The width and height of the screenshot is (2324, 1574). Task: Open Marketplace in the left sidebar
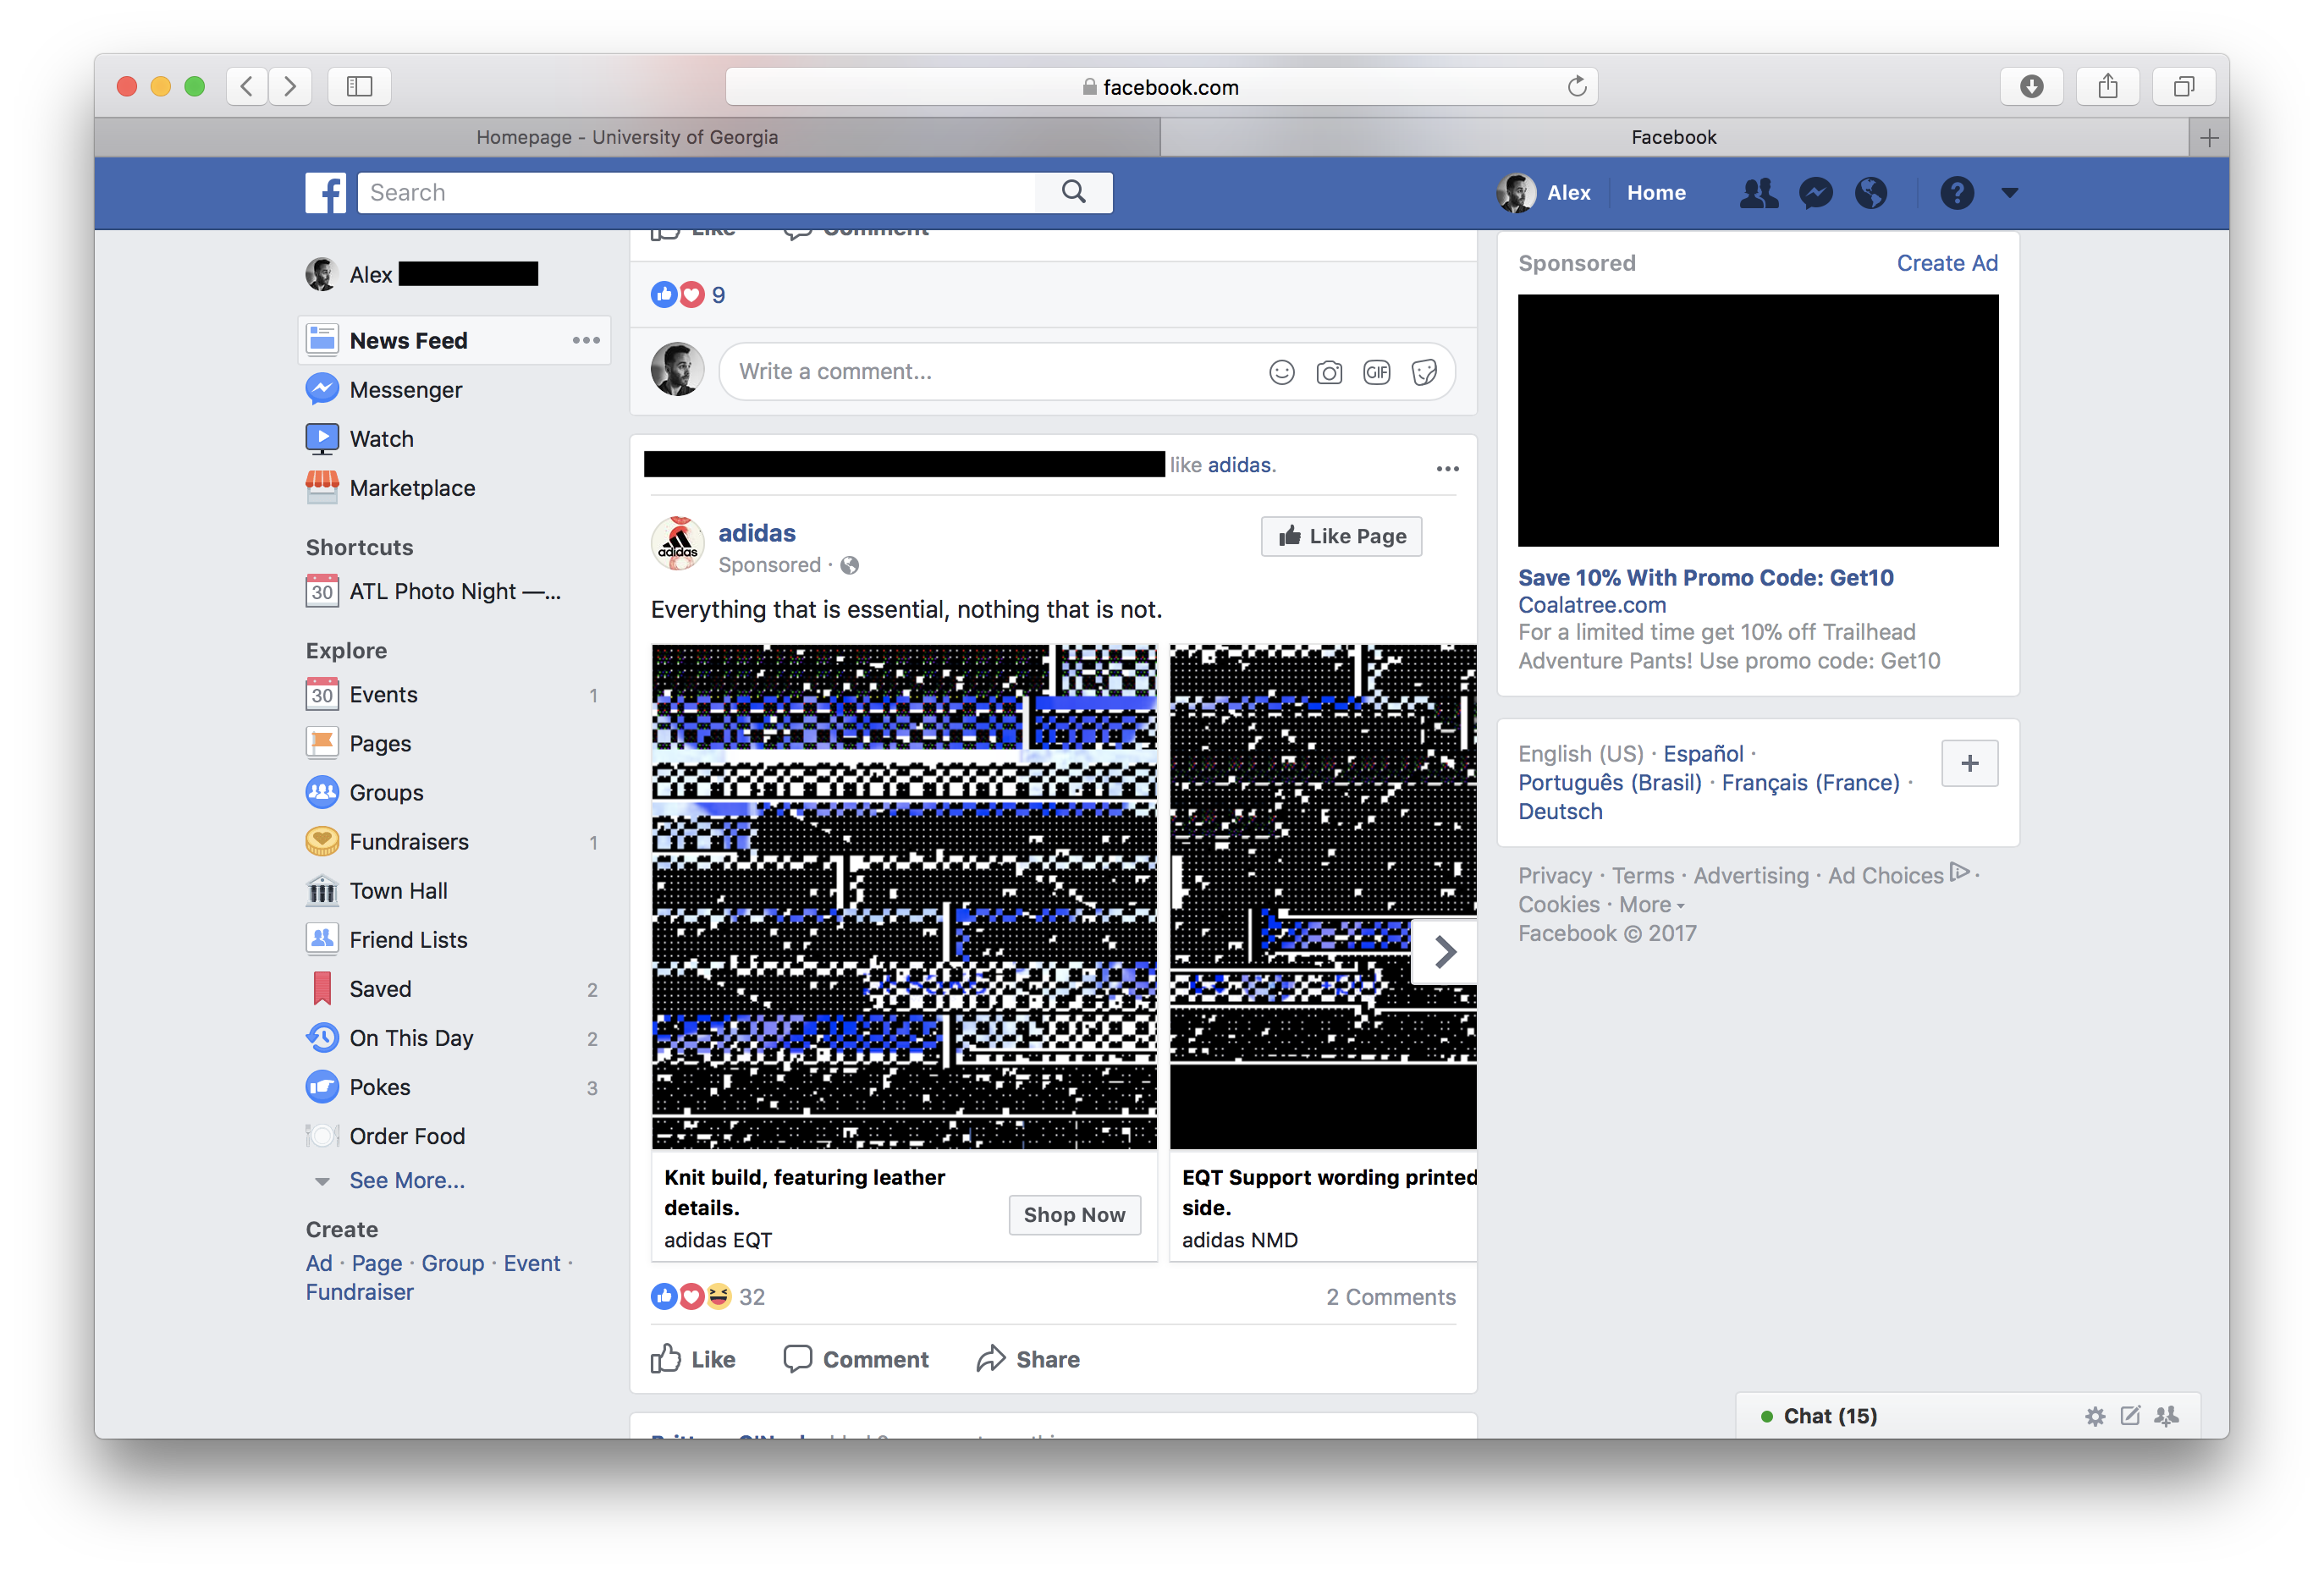pyautogui.click(x=412, y=487)
